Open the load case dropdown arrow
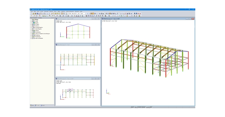The height and width of the screenshot is (117, 225). pyautogui.click(x=86, y=14)
